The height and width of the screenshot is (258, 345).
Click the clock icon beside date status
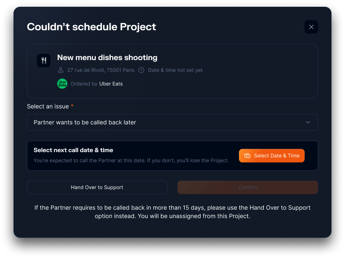point(141,70)
